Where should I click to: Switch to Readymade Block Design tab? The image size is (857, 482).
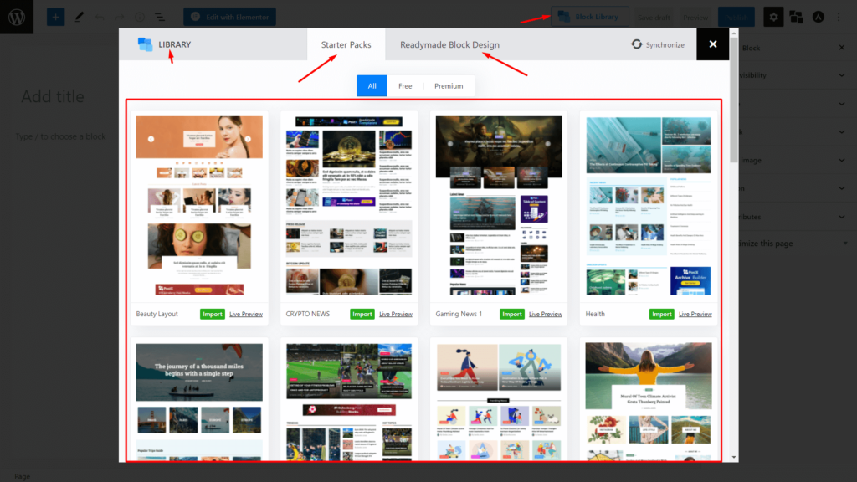click(449, 44)
